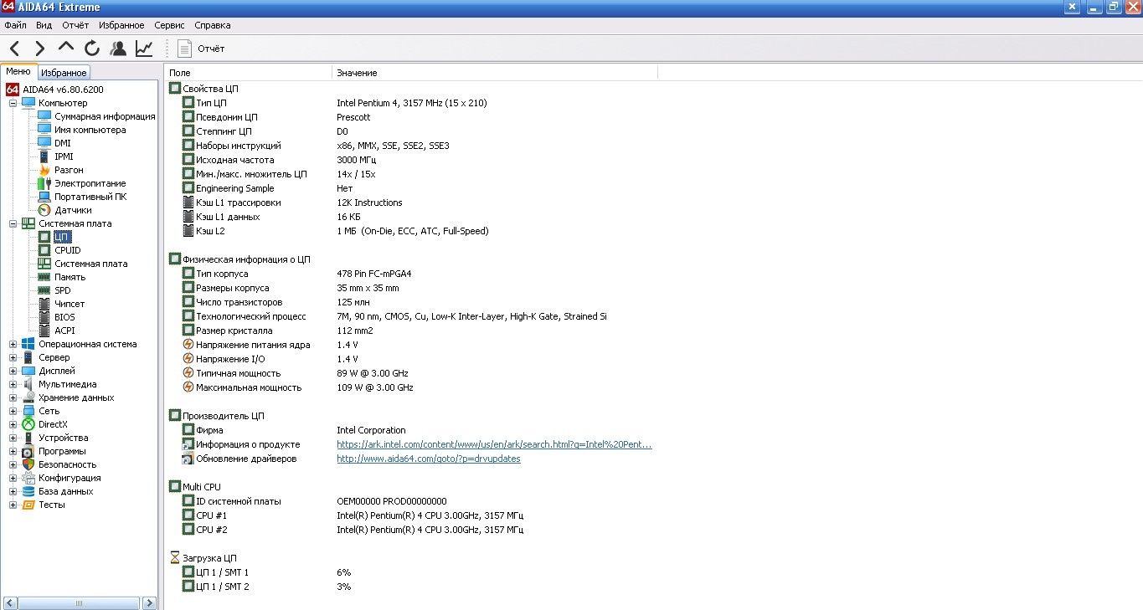Open the Вид menu

(44, 25)
